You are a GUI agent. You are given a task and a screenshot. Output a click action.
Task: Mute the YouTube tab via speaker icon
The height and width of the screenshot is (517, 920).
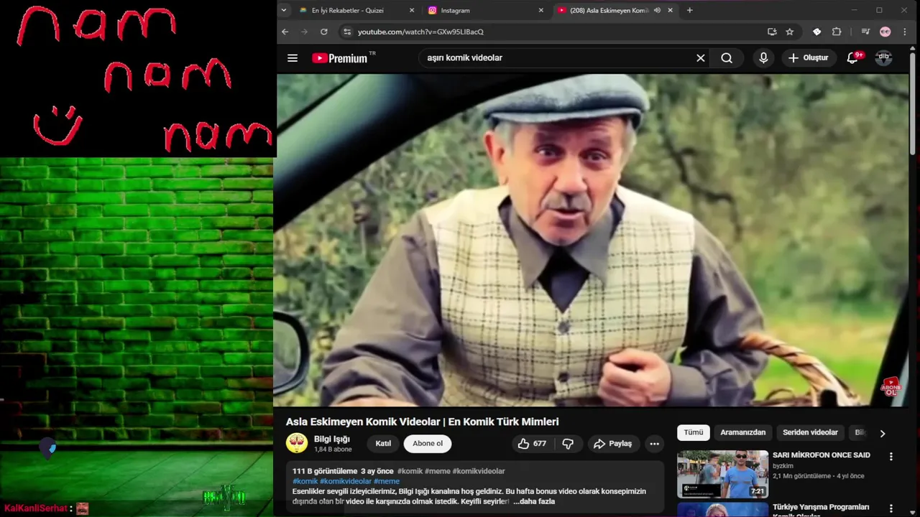point(657,10)
